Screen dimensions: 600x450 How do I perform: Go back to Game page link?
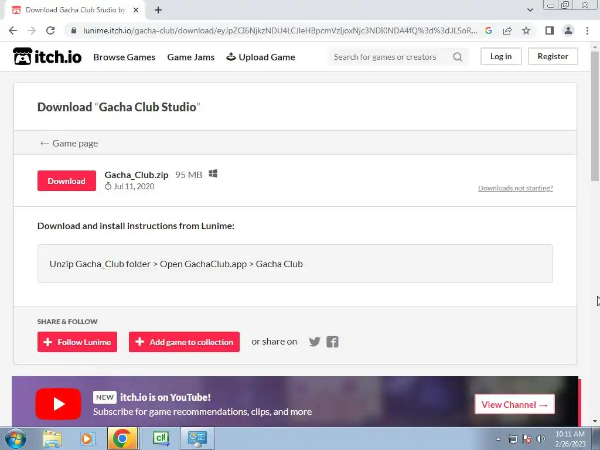pos(69,144)
